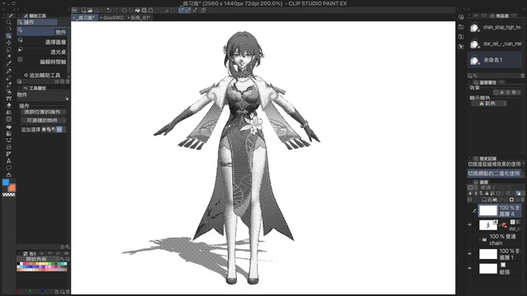Select the Zoom magnifier tool
Image resolution: width=527 pixels, height=296 pixels.
click(9, 22)
